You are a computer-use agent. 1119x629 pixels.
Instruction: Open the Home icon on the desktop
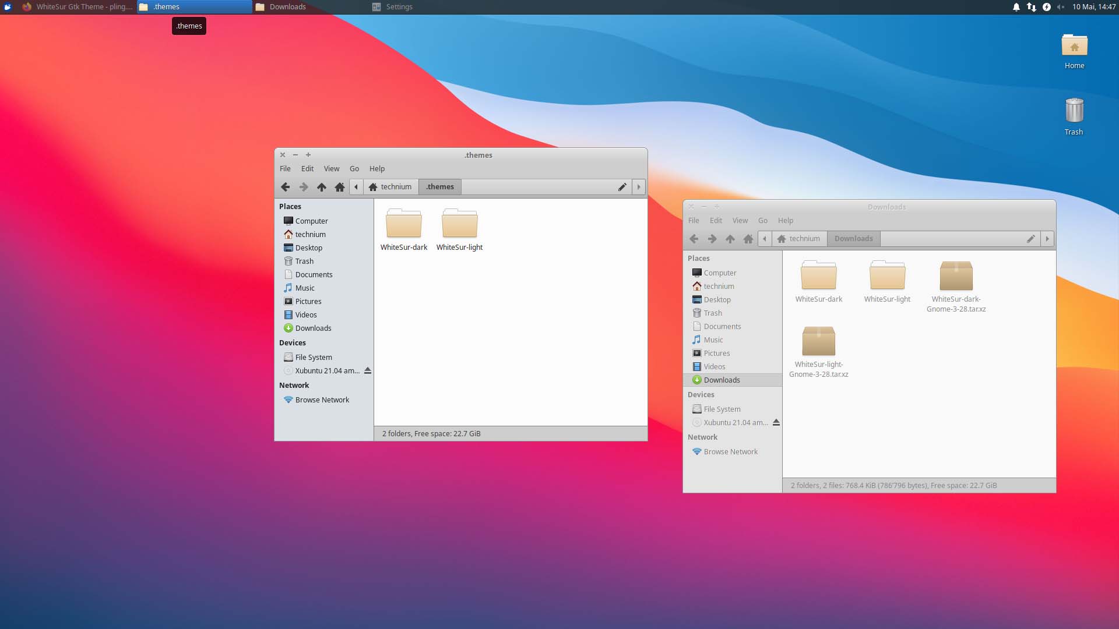(x=1074, y=47)
